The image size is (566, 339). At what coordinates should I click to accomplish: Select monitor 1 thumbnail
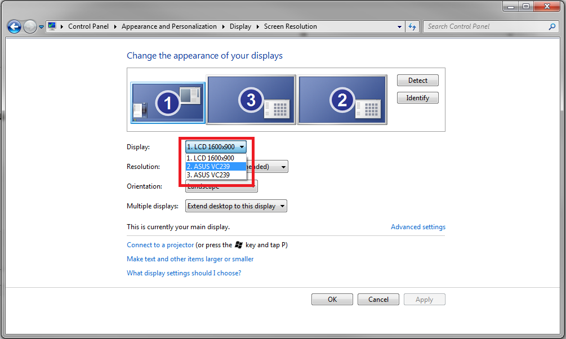pyautogui.click(x=168, y=102)
